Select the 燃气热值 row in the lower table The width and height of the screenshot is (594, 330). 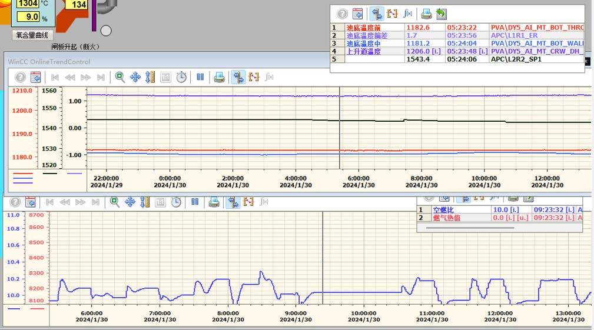(500, 218)
